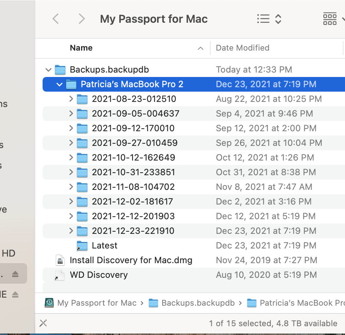Select the 2021-12-12-201903 folder icon
Screen dimensions: 345x335
point(82,216)
